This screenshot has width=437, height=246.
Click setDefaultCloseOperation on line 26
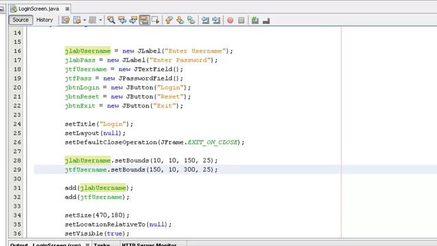(111, 142)
